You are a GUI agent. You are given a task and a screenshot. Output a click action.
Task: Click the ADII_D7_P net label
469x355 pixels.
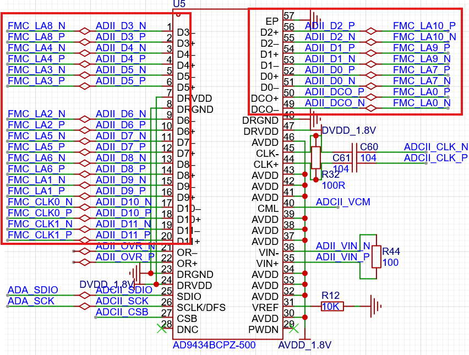(x=121, y=147)
